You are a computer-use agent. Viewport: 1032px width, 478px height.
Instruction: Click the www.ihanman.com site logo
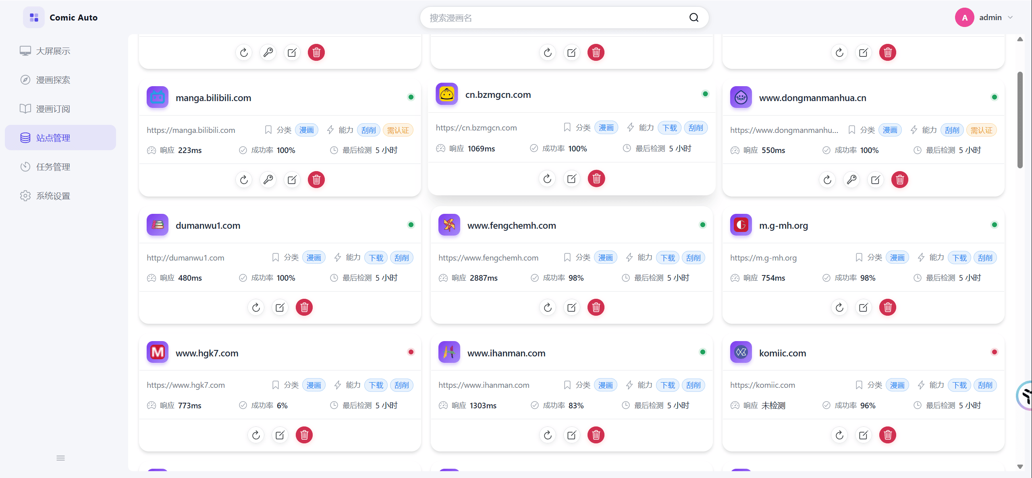point(449,352)
